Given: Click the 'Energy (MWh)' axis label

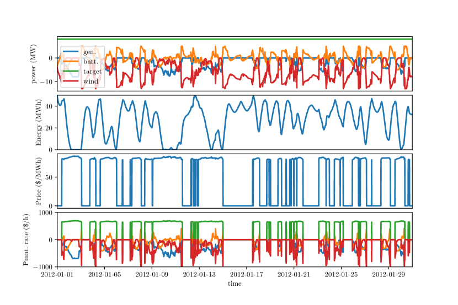Looking at the screenshot, I should click(39, 123).
